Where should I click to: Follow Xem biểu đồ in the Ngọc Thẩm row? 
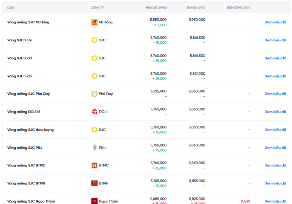coord(275,201)
